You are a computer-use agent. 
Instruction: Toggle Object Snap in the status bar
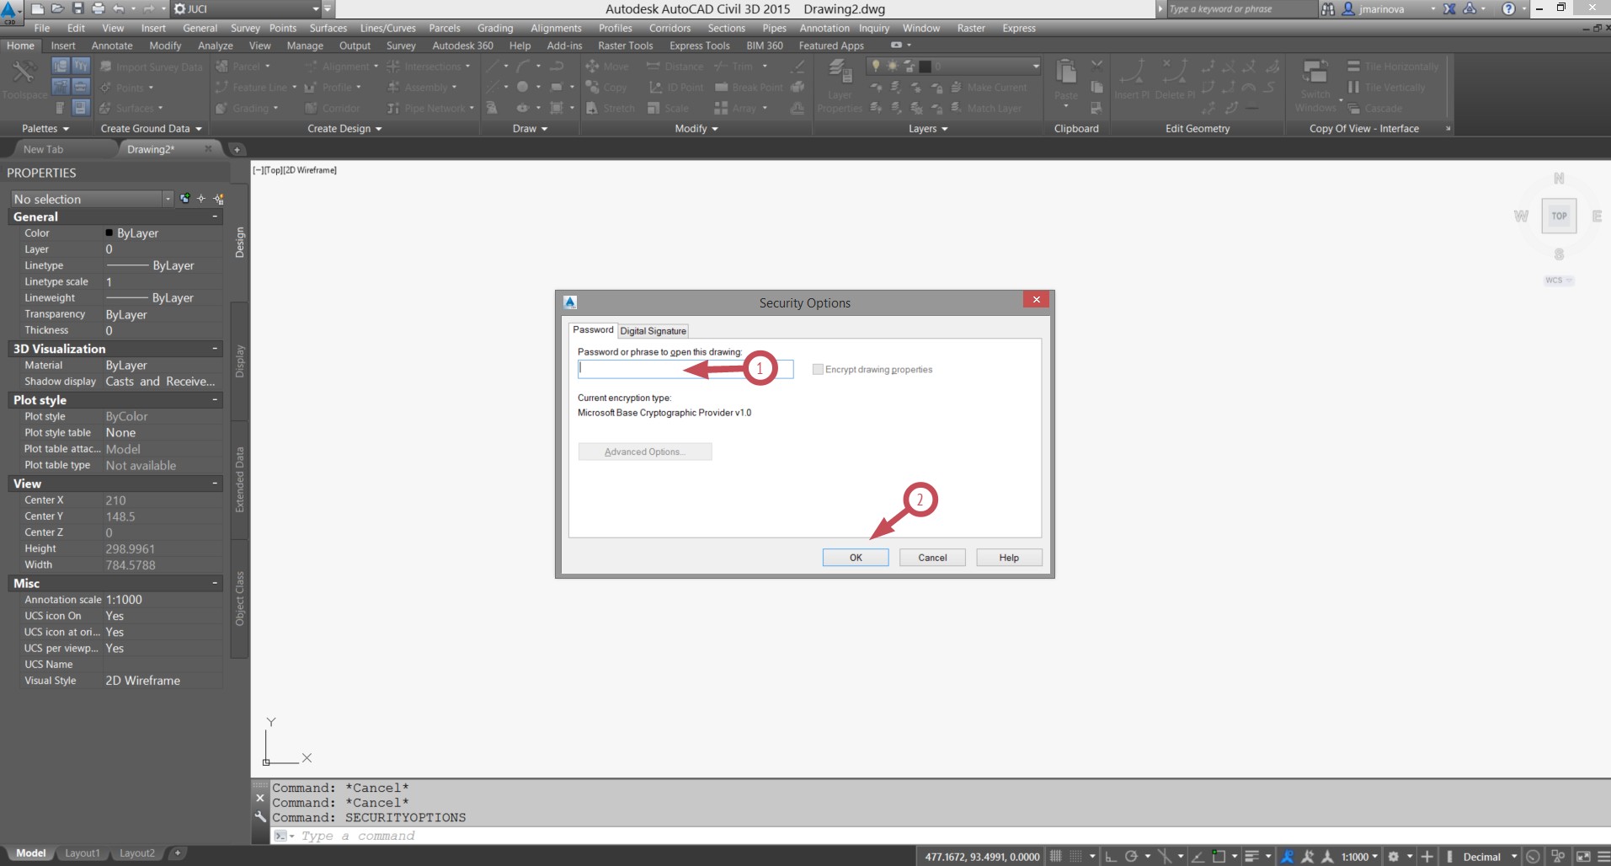1219,857
